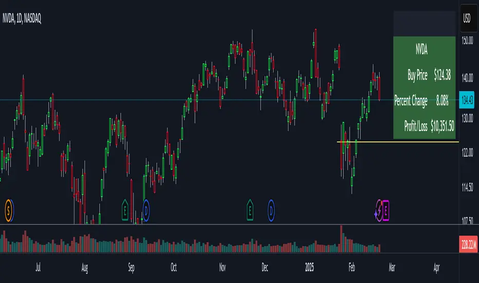This screenshot has width=479, height=283.
Task: Click the 130.00 price axis label
Action: point(467,118)
